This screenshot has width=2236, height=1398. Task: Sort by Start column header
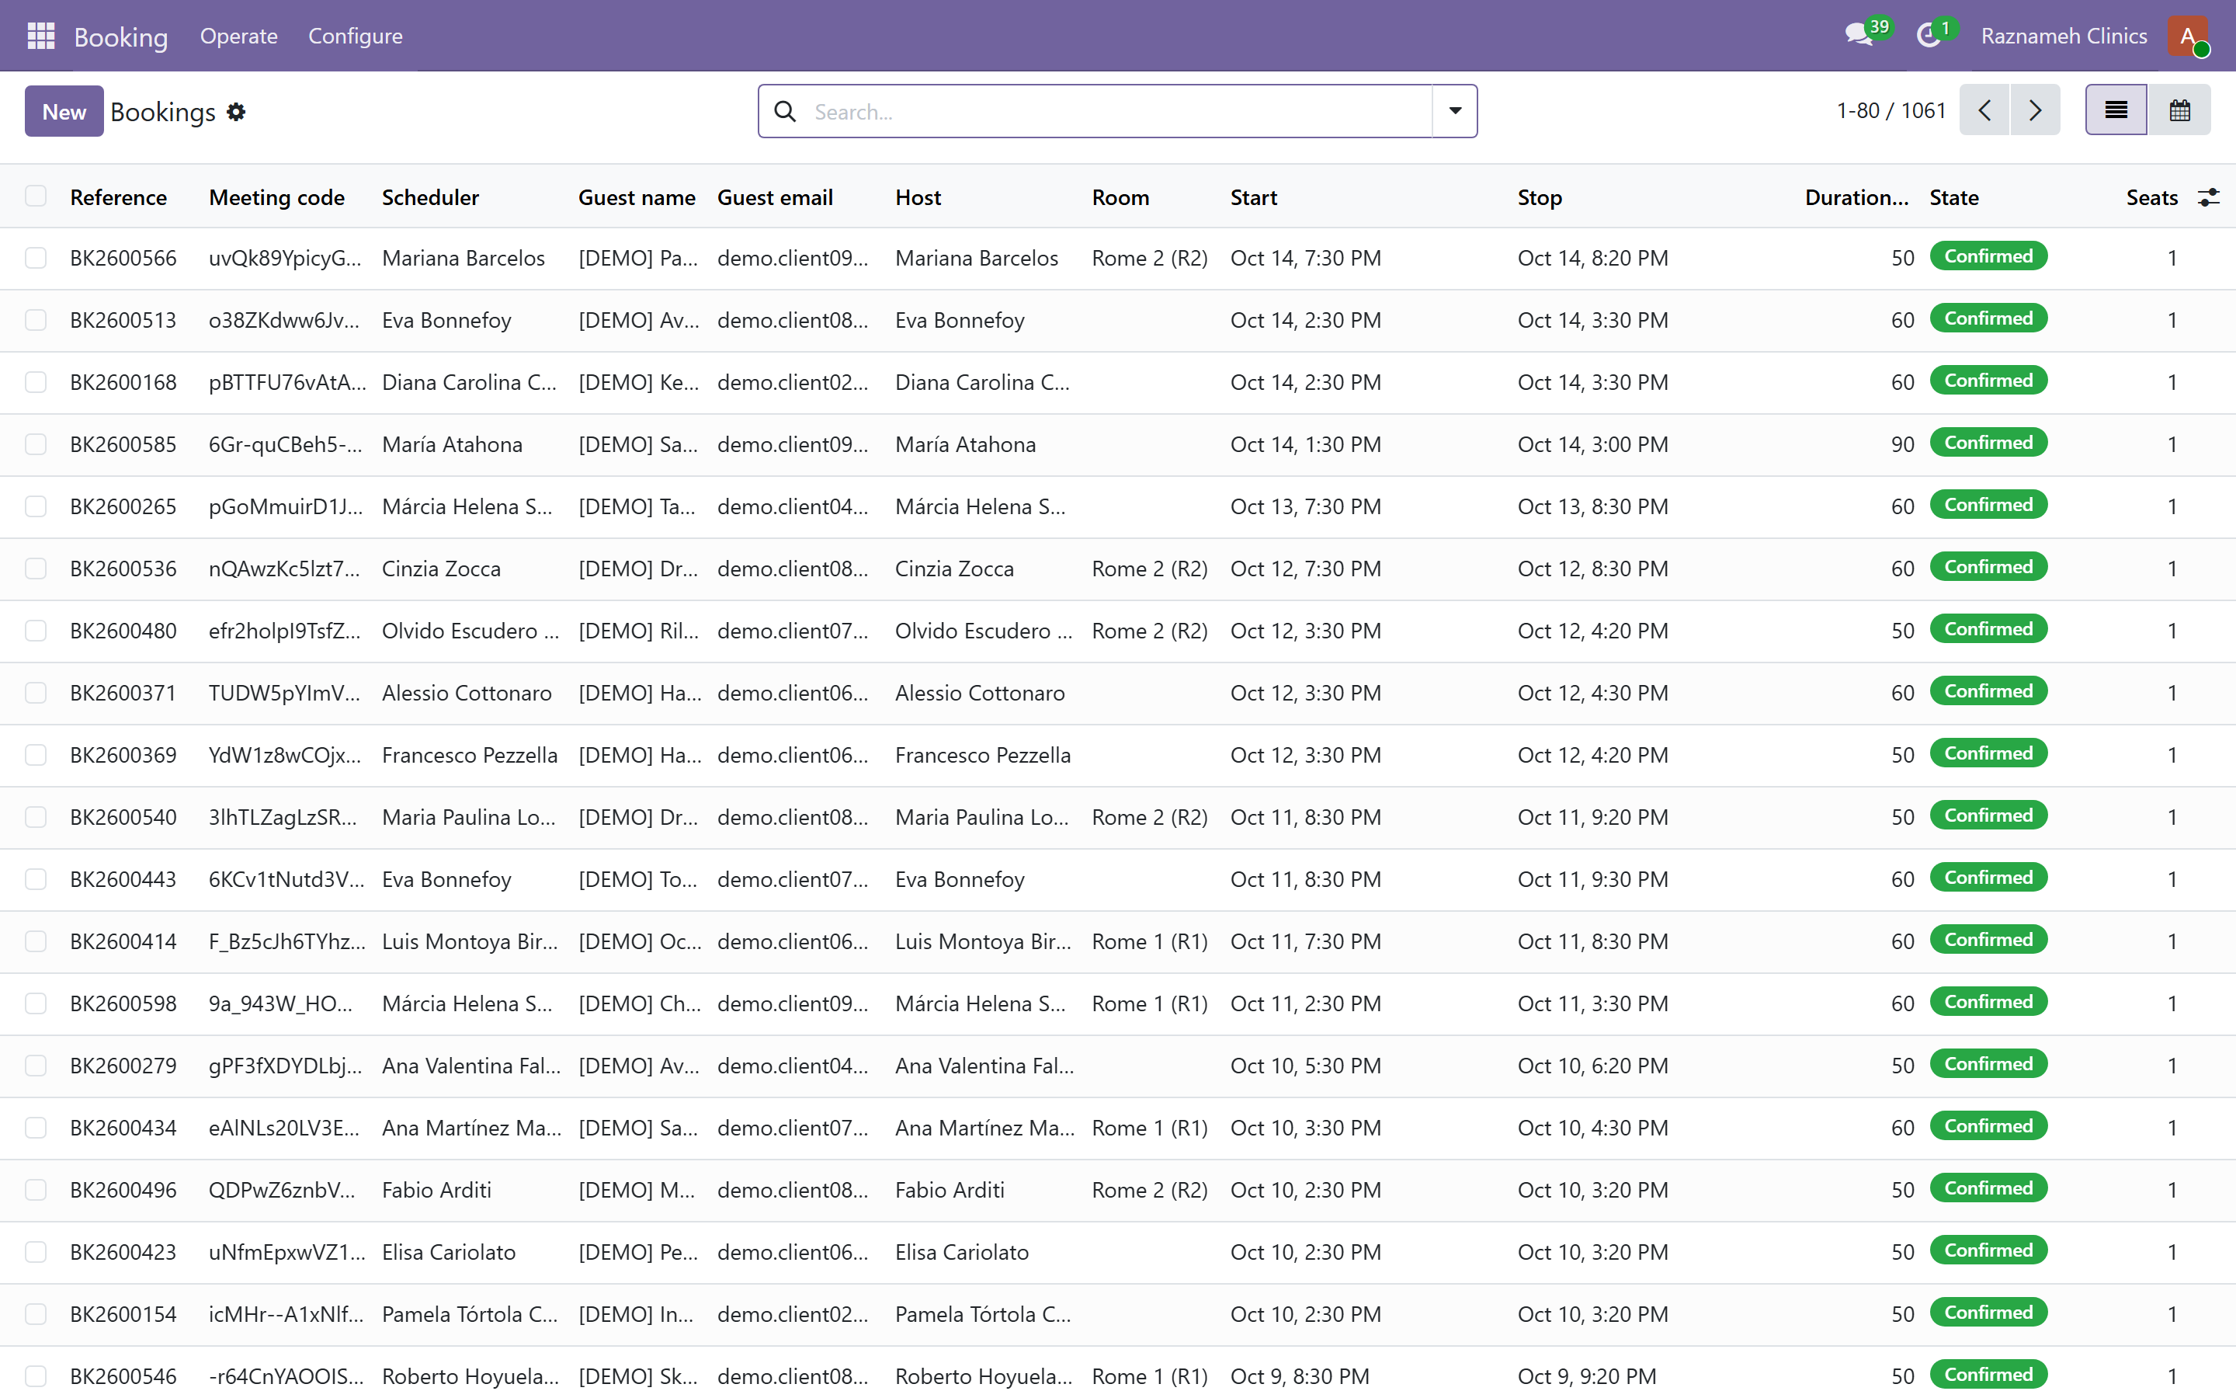pos(1253,198)
